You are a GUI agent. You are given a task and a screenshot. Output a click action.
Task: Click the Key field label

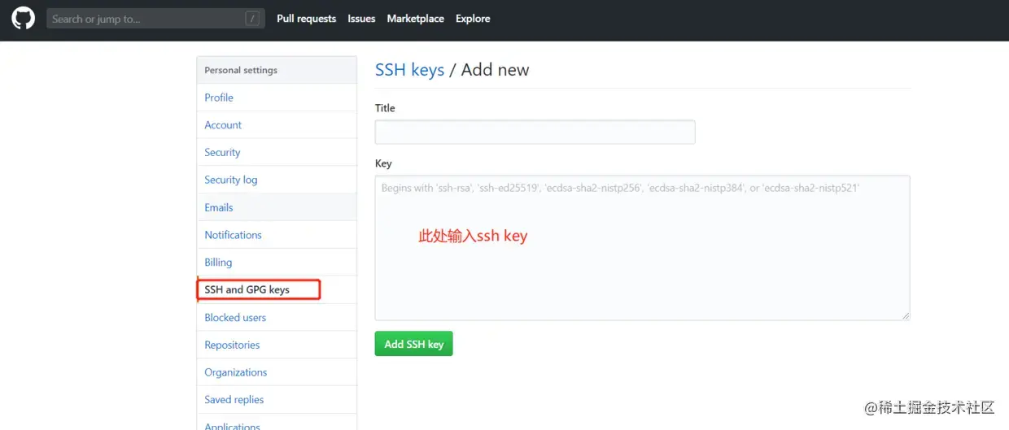(x=383, y=163)
